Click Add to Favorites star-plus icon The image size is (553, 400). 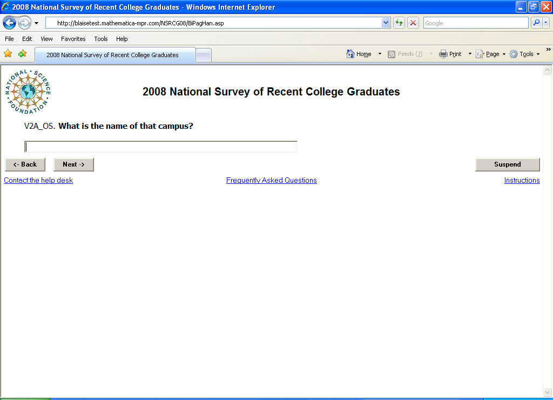(x=23, y=54)
